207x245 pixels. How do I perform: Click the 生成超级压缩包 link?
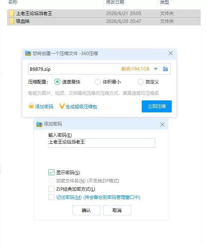[81, 106]
